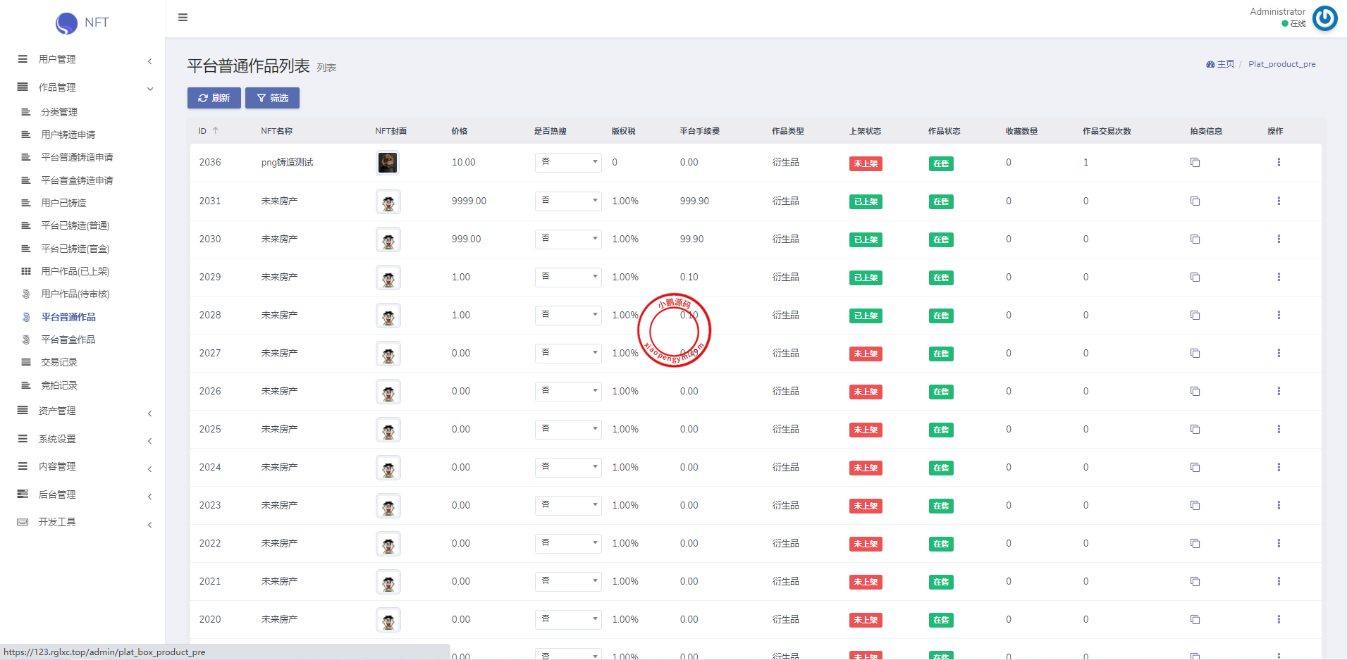Toggle listing status badge for ID 2036

[x=866, y=163]
